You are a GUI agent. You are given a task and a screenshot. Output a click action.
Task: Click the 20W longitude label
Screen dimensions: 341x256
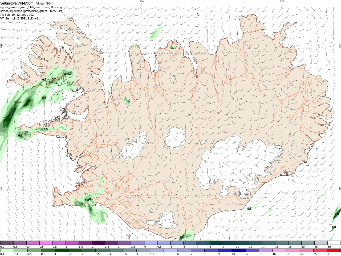[142, 1]
